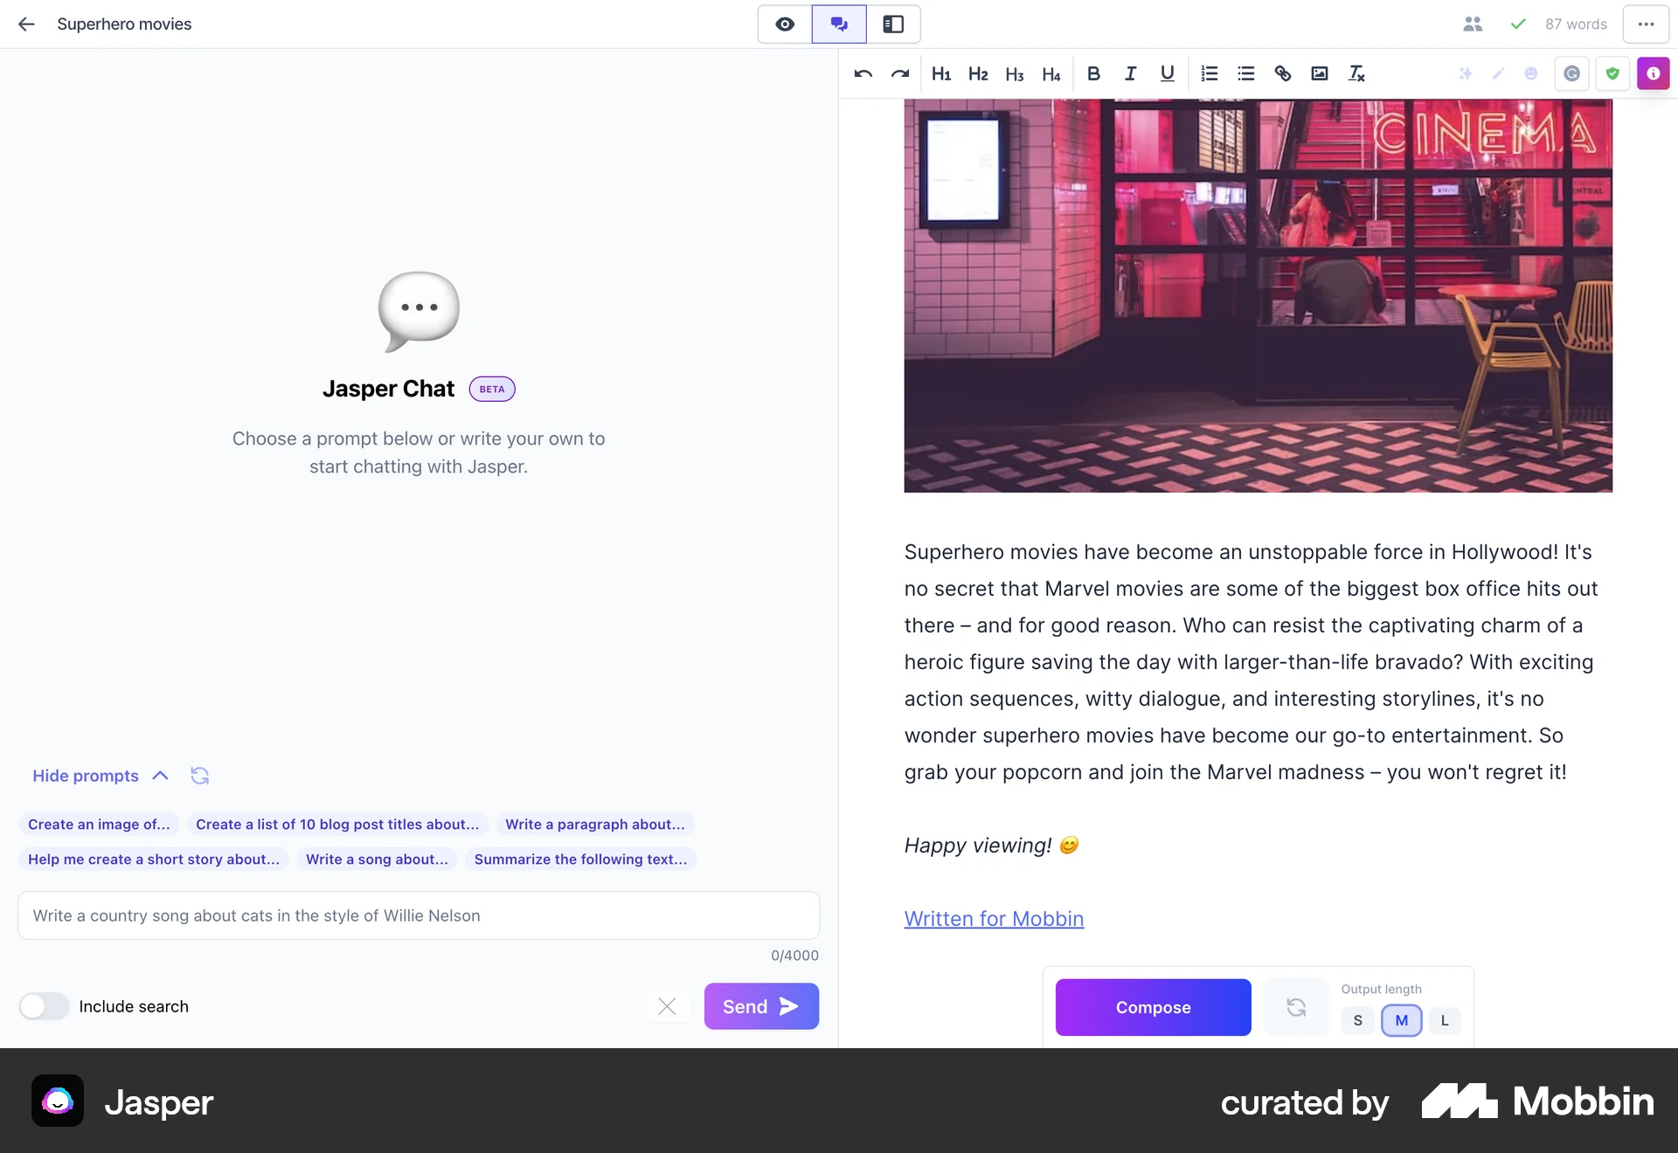Toggle bold formatting
1678x1153 pixels.
1093,73
